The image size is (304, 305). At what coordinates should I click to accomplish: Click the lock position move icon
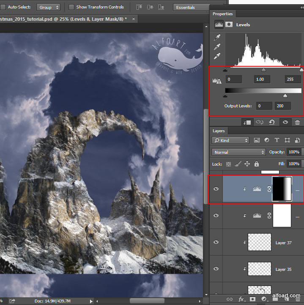coord(247,164)
